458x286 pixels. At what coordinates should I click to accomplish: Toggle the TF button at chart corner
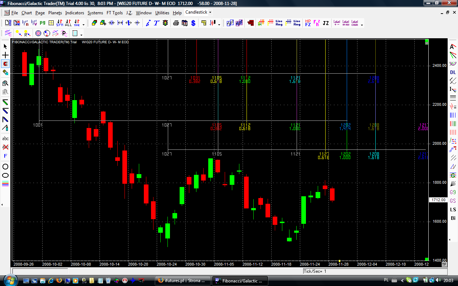click(x=444, y=264)
